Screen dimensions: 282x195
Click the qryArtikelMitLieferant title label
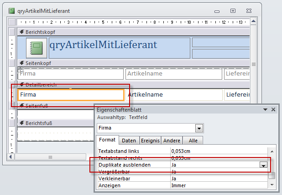point(103,45)
